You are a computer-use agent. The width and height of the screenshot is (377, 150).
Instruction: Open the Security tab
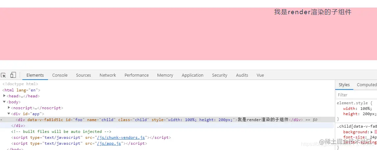(219, 75)
